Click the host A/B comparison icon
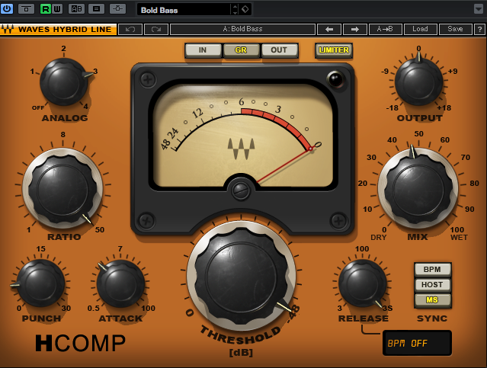Screen dimensions: 487x368 76,9
